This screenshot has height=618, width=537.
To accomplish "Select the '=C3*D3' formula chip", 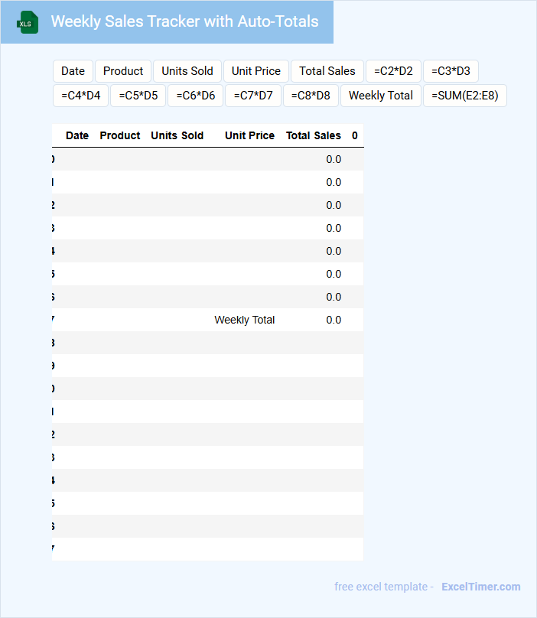I will coord(451,71).
